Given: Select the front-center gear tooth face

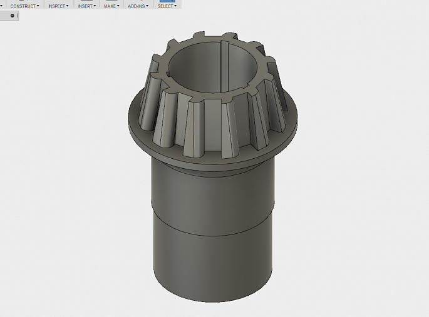Looking at the screenshot, I should click(213, 128).
